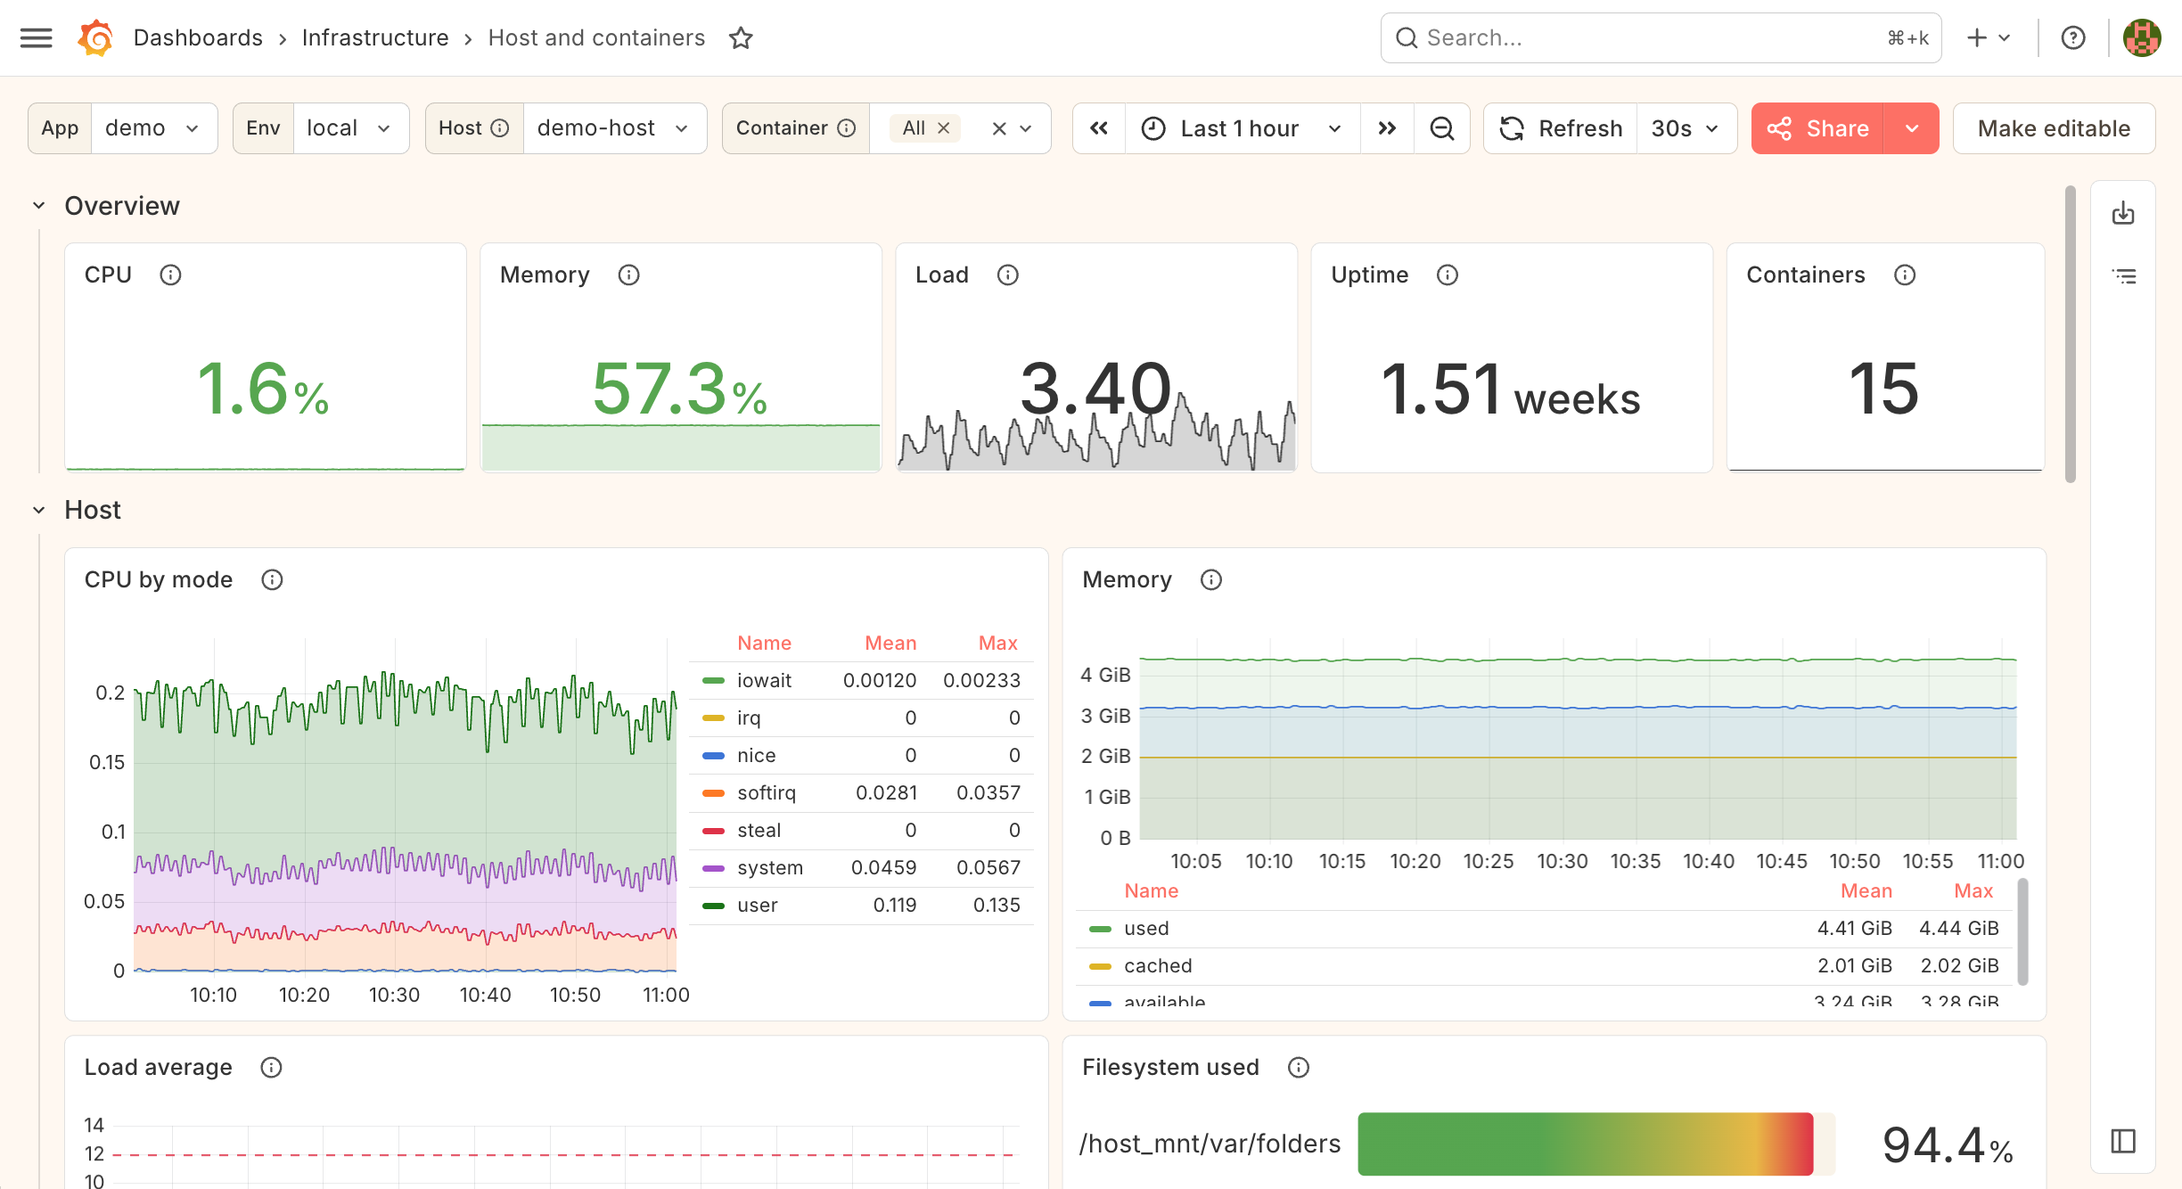Show info for Filesystem used panel
The height and width of the screenshot is (1189, 2182).
tap(1299, 1067)
